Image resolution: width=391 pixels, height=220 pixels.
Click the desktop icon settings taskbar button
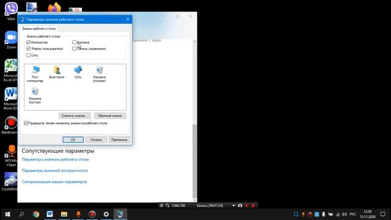120,214
